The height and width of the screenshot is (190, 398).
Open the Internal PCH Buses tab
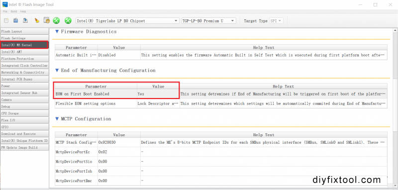coord(24,79)
